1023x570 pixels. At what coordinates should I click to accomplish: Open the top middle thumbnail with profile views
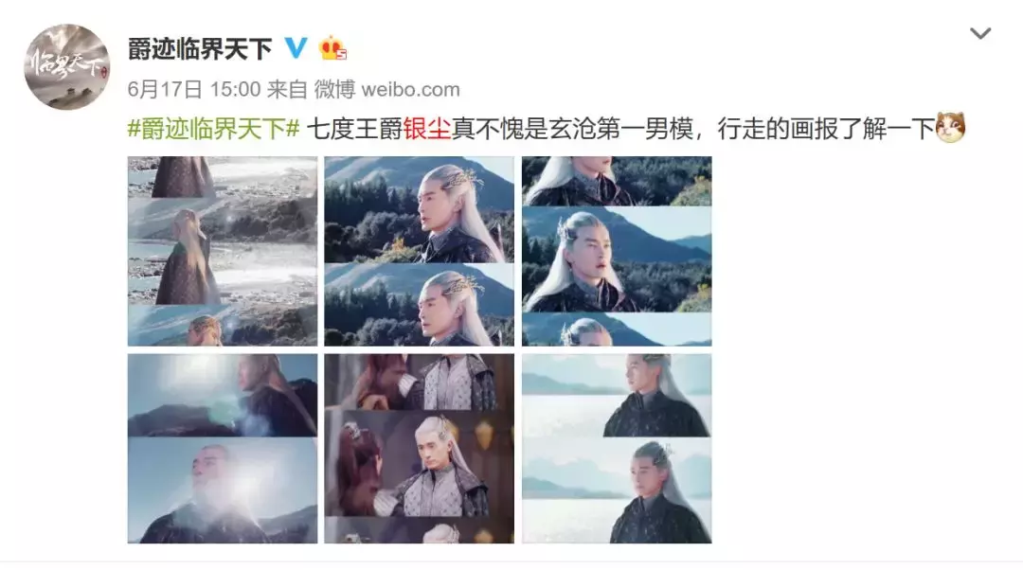tap(420, 251)
